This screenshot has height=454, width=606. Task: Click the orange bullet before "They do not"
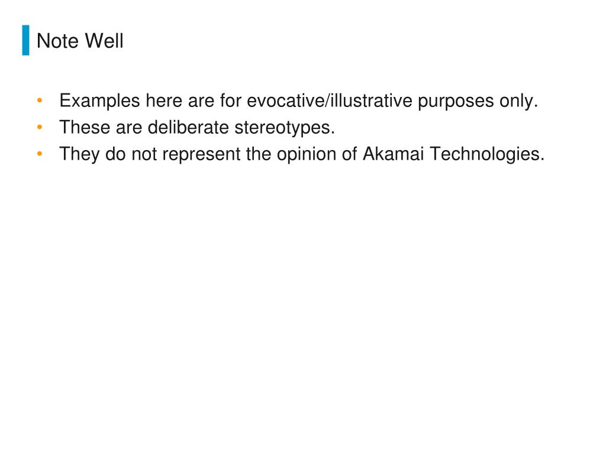(x=40, y=154)
